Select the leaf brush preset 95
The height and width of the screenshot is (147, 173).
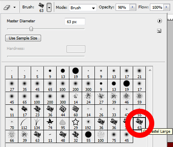63,124
